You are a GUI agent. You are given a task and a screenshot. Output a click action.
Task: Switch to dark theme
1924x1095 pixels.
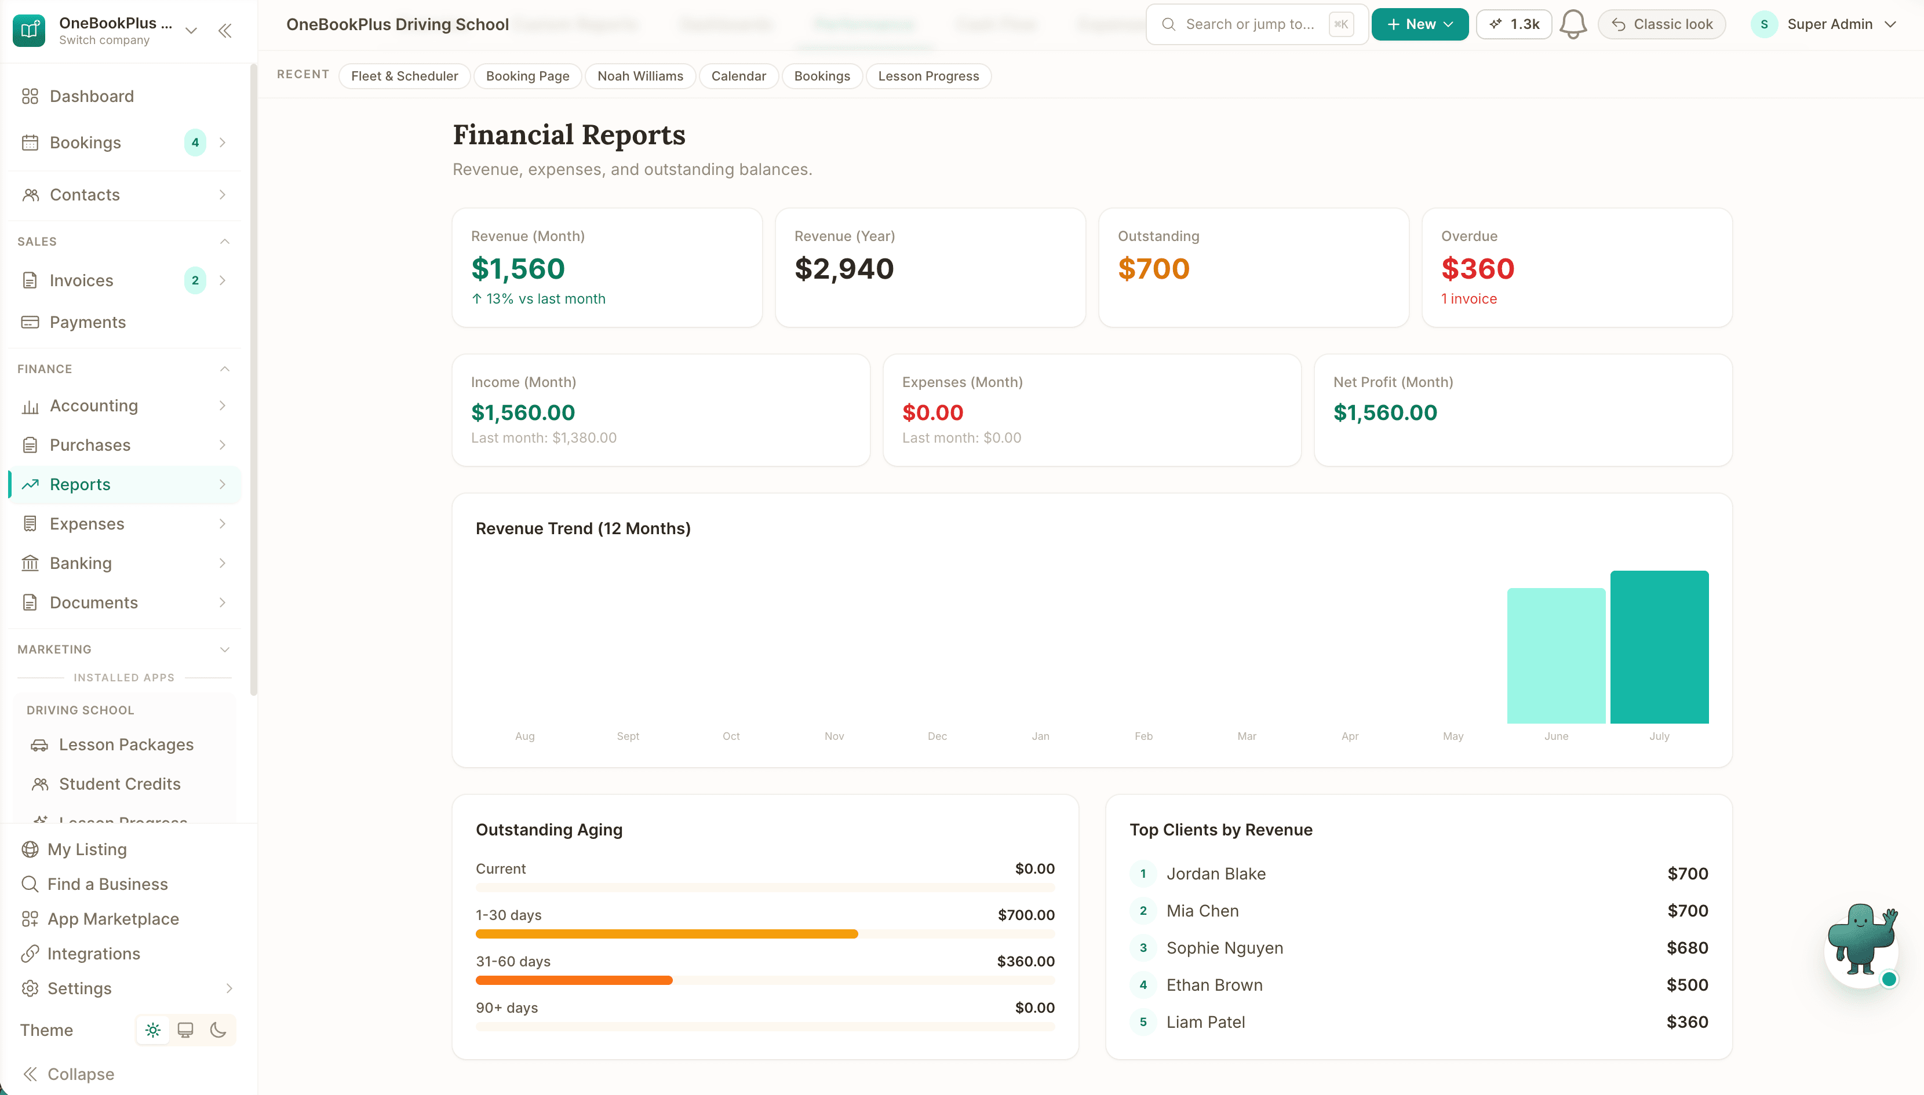[x=218, y=1030]
